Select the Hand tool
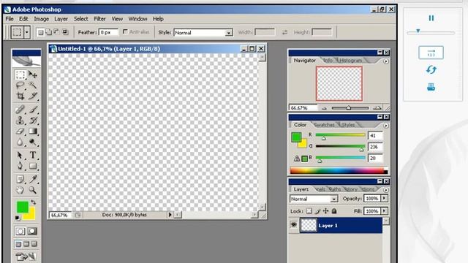 pos(20,190)
